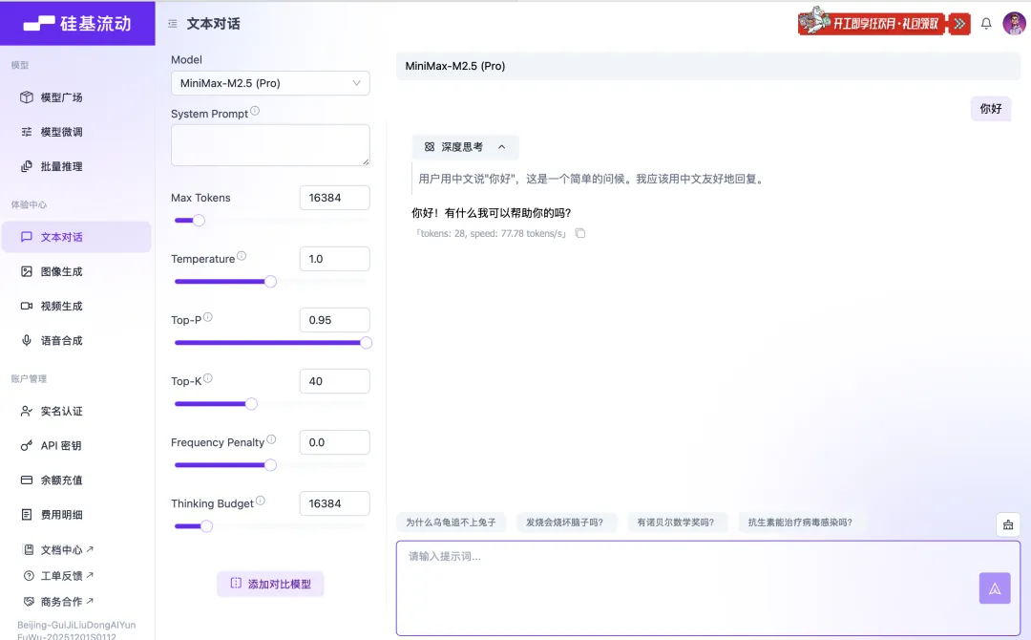Click the Top-K value field 40
This screenshot has height=640, width=1031.
point(335,381)
